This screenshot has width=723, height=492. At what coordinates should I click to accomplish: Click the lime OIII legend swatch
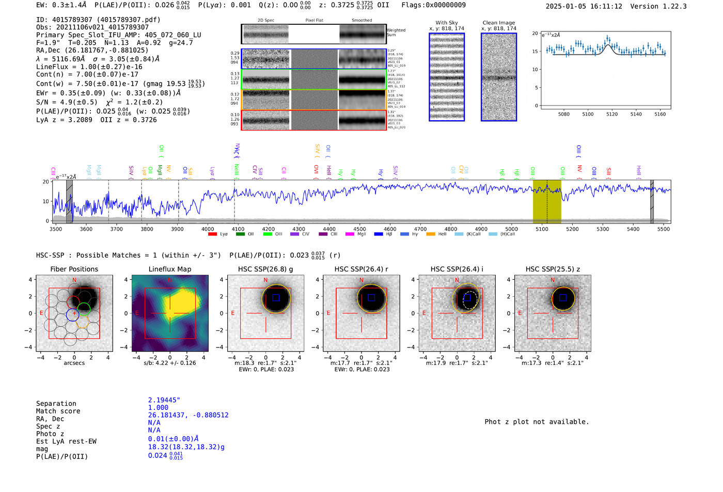coord(268,234)
